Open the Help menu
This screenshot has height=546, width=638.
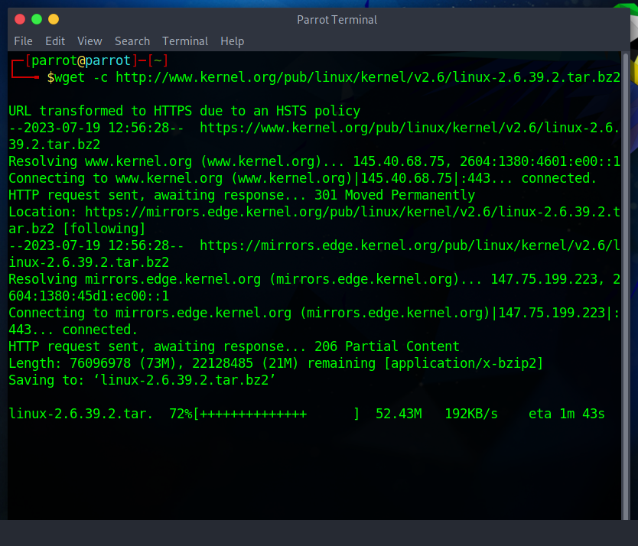[232, 41]
